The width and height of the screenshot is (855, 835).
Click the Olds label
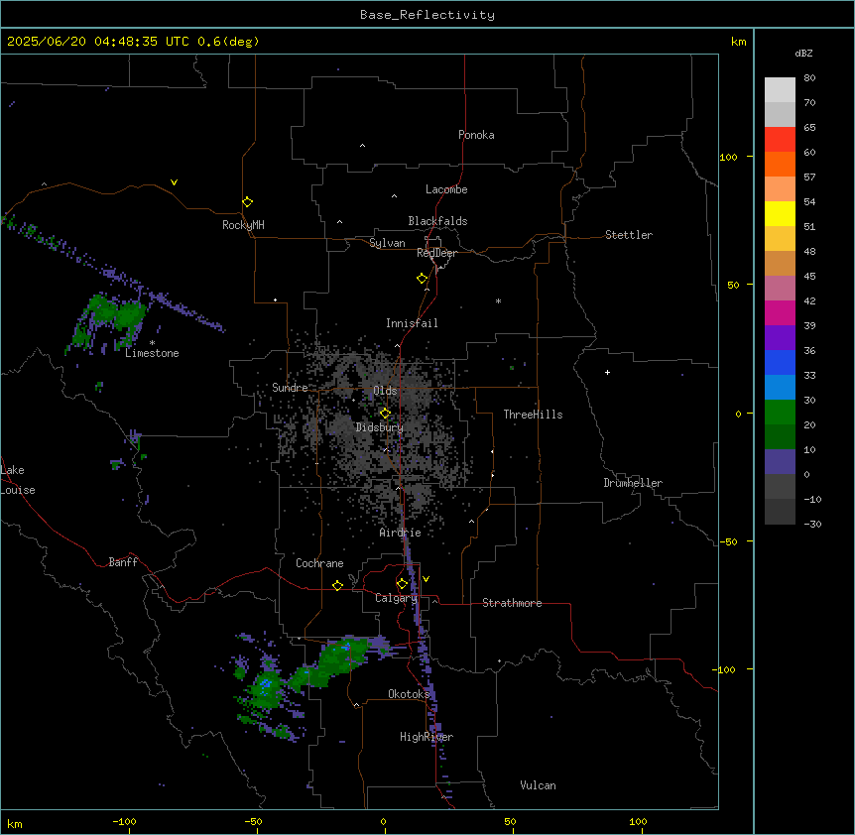(385, 391)
